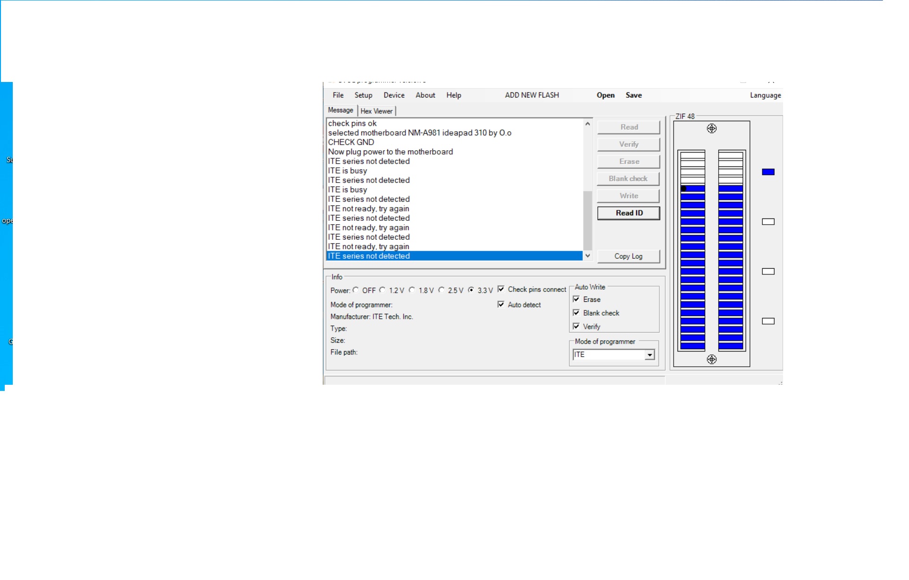Viewport: 909px width, 580px height.
Task: Select 'Now plug power to the motherboard' line
Action: [x=454, y=152]
